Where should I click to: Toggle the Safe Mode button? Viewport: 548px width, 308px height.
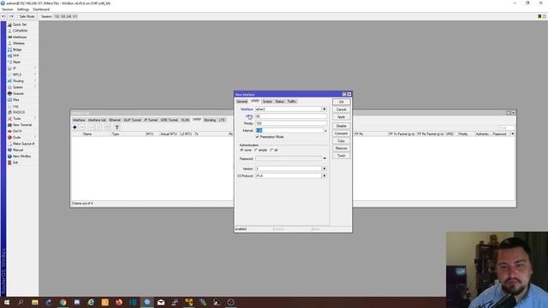pos(27,16)
